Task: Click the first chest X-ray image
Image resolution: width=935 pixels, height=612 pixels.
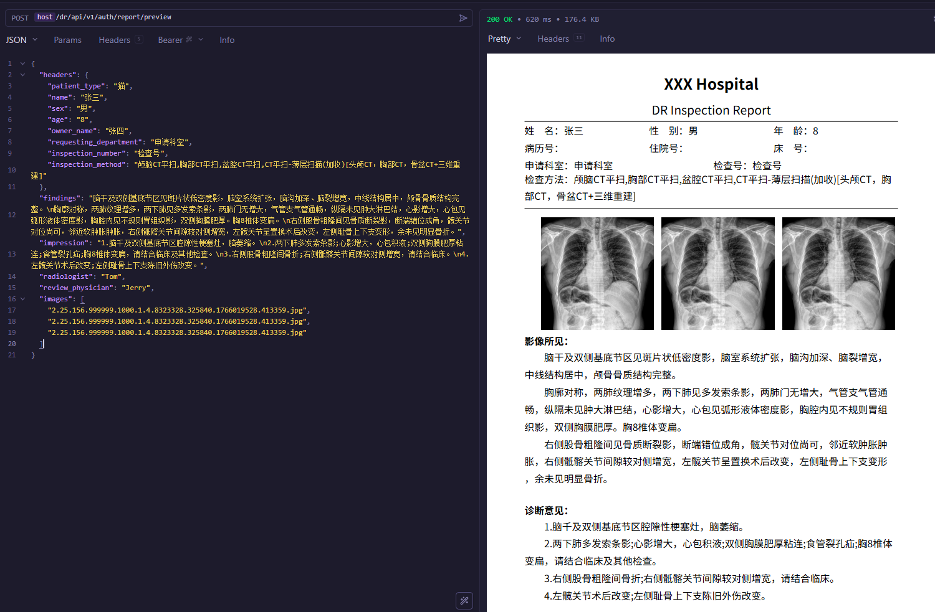Action: (x=597, y=273)
